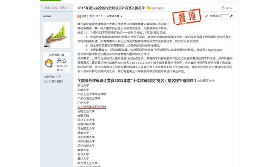
Task: Go to previous thread arrow icon
Action: [227, 8]
